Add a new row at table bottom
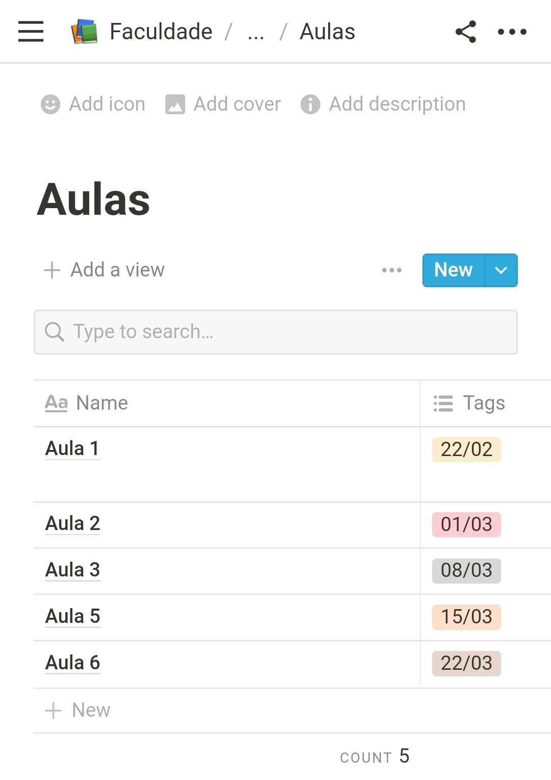The height and width of the screenshot is (780, 551). (x=78, y=710)
